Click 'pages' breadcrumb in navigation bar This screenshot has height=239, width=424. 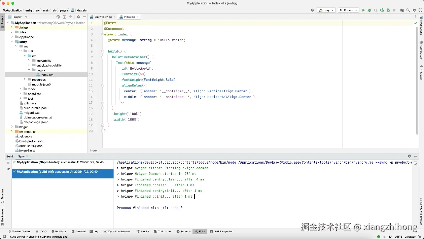[x=64, y=10]
